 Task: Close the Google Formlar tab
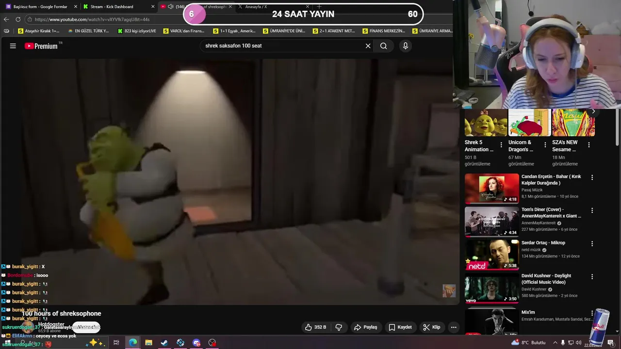click(x=75, y=7)
